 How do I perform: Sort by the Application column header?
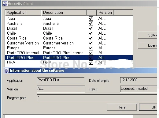point(23,13)
